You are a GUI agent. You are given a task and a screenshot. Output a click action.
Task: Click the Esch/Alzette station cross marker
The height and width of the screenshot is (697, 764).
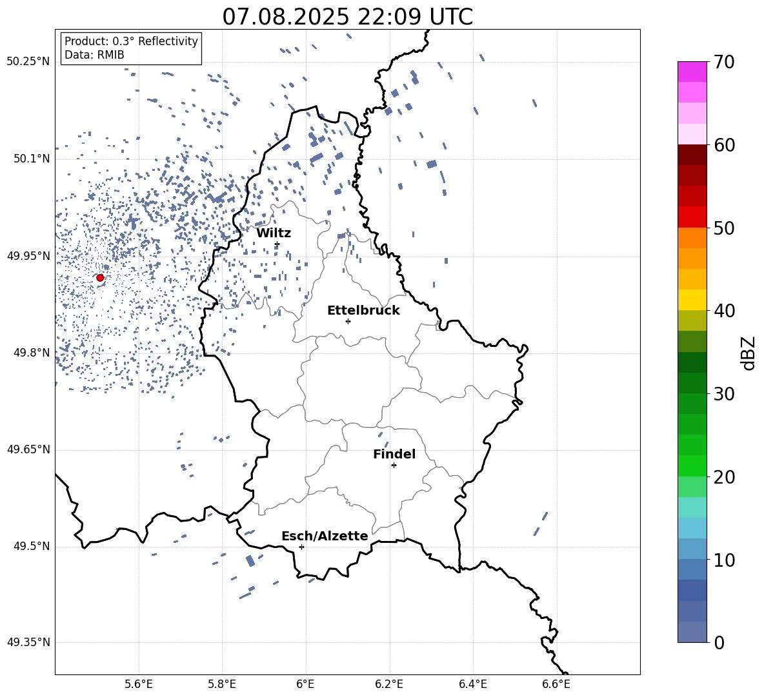point(301,547)
